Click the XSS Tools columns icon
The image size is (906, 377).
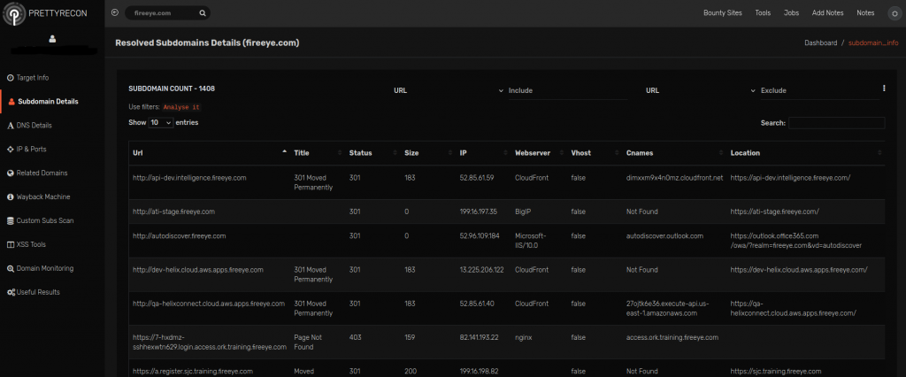coord(10,244)
